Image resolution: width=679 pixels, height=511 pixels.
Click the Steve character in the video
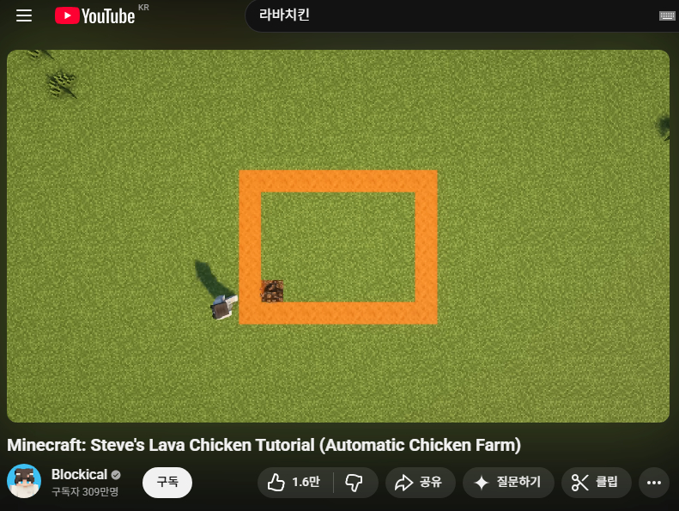(x=223, y=307)
